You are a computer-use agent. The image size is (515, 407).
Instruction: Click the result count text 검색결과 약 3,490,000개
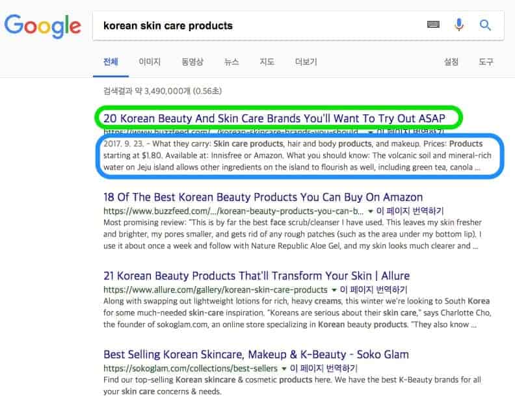click(163, 90)
